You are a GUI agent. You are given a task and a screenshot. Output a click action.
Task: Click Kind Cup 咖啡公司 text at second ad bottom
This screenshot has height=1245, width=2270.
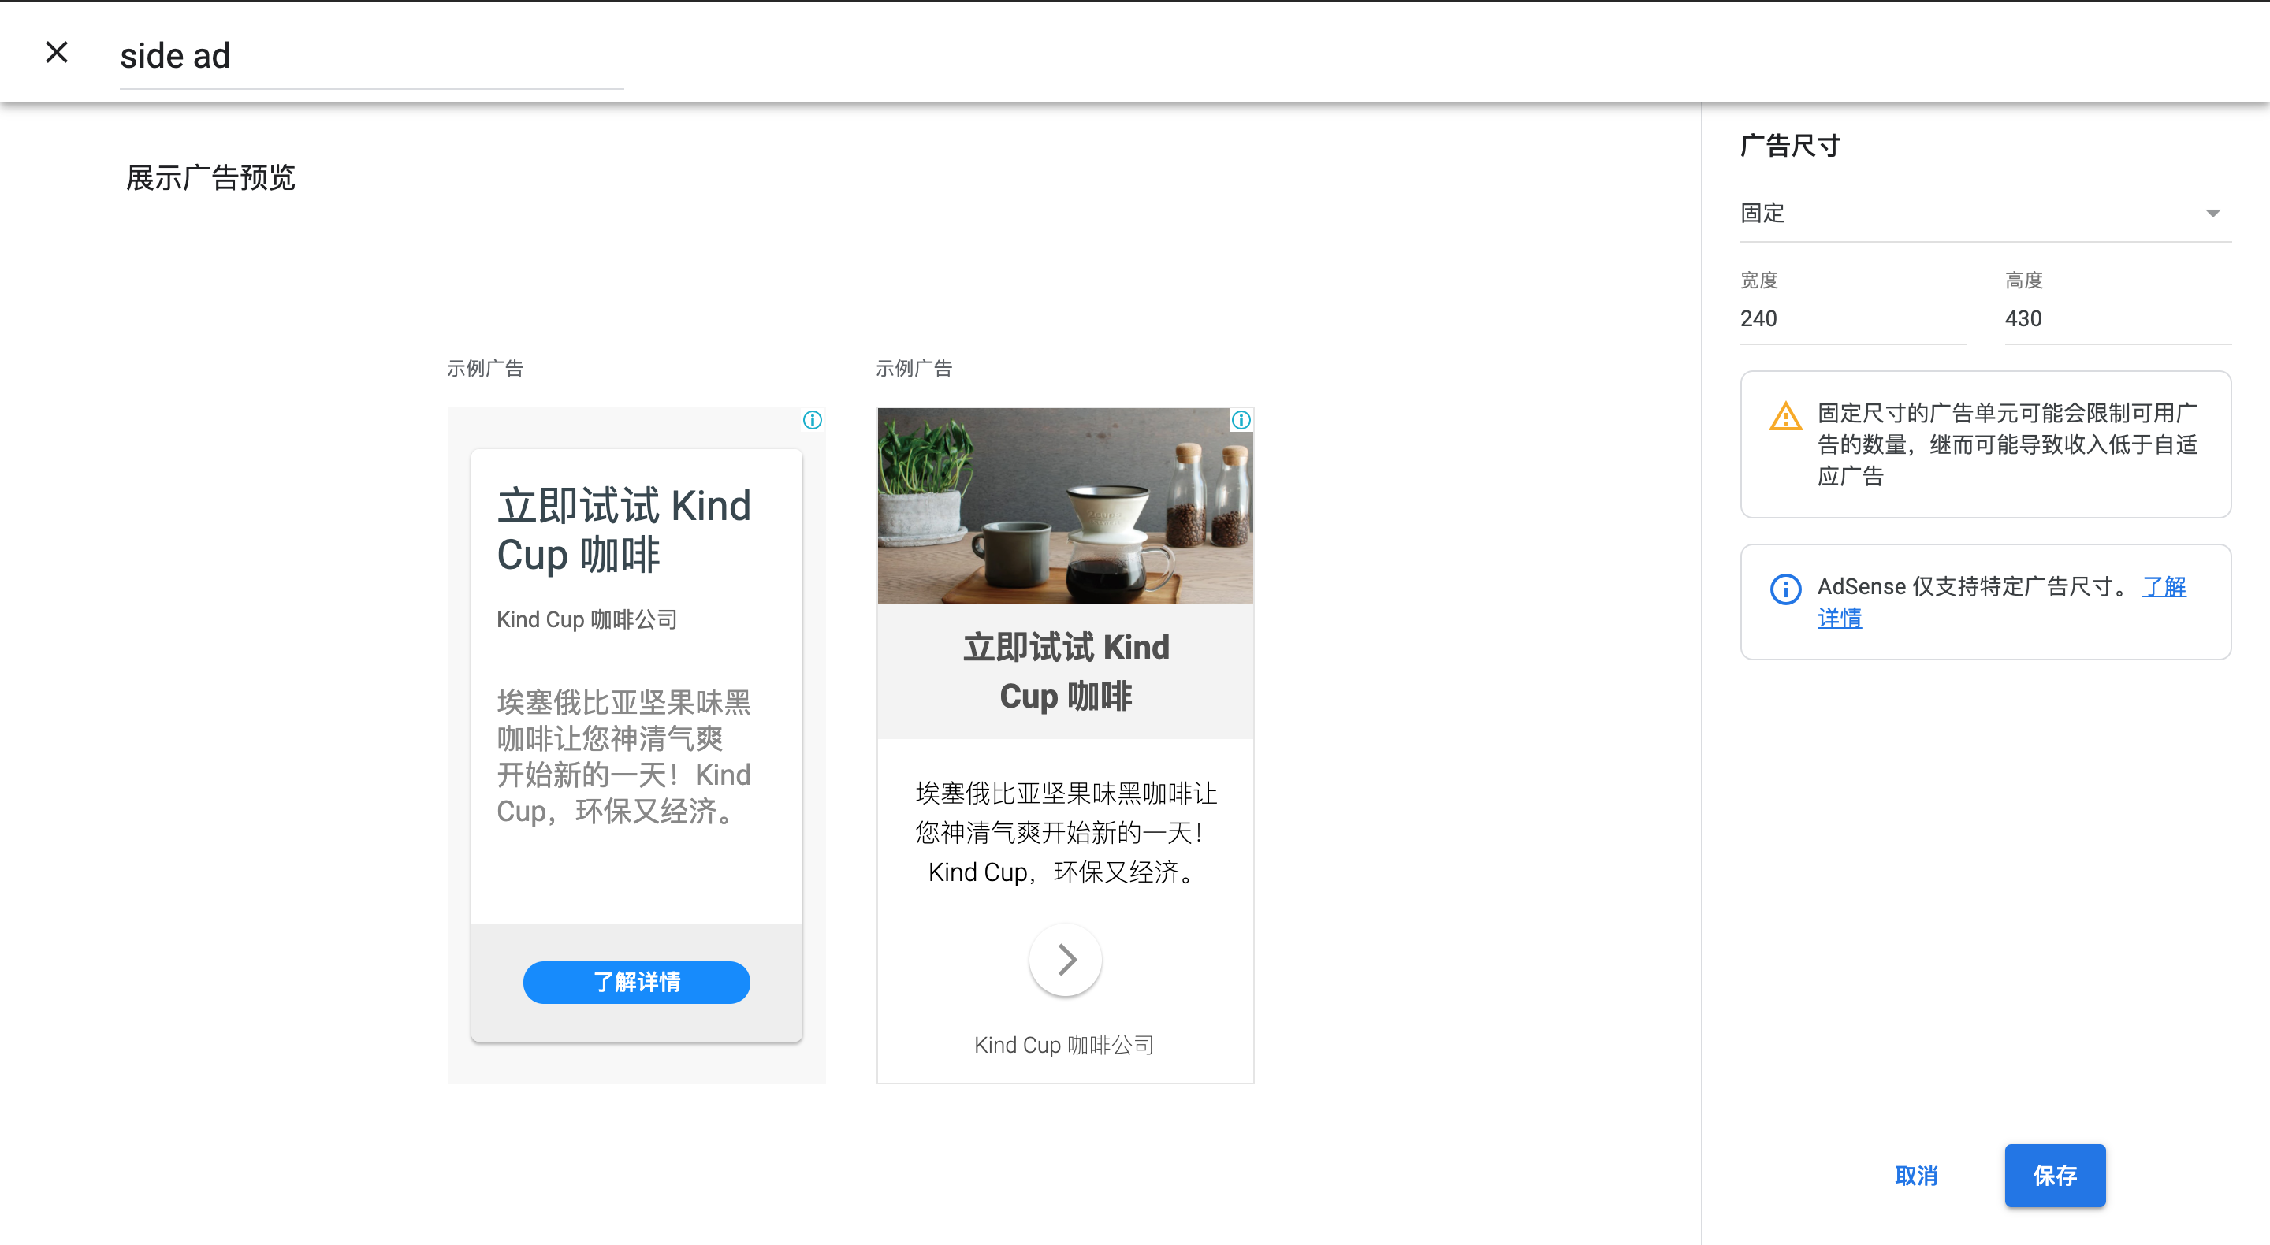click(1063, 1045)
